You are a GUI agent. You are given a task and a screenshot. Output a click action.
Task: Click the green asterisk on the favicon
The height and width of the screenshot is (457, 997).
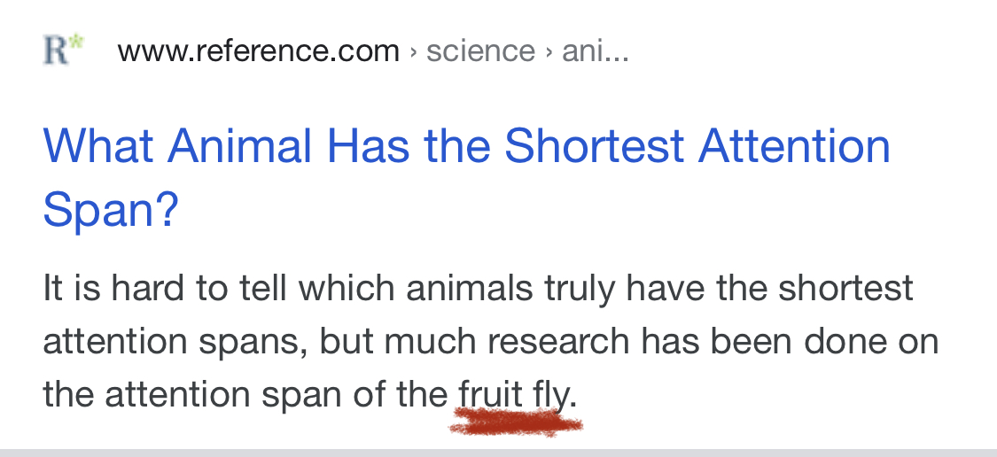76,43
